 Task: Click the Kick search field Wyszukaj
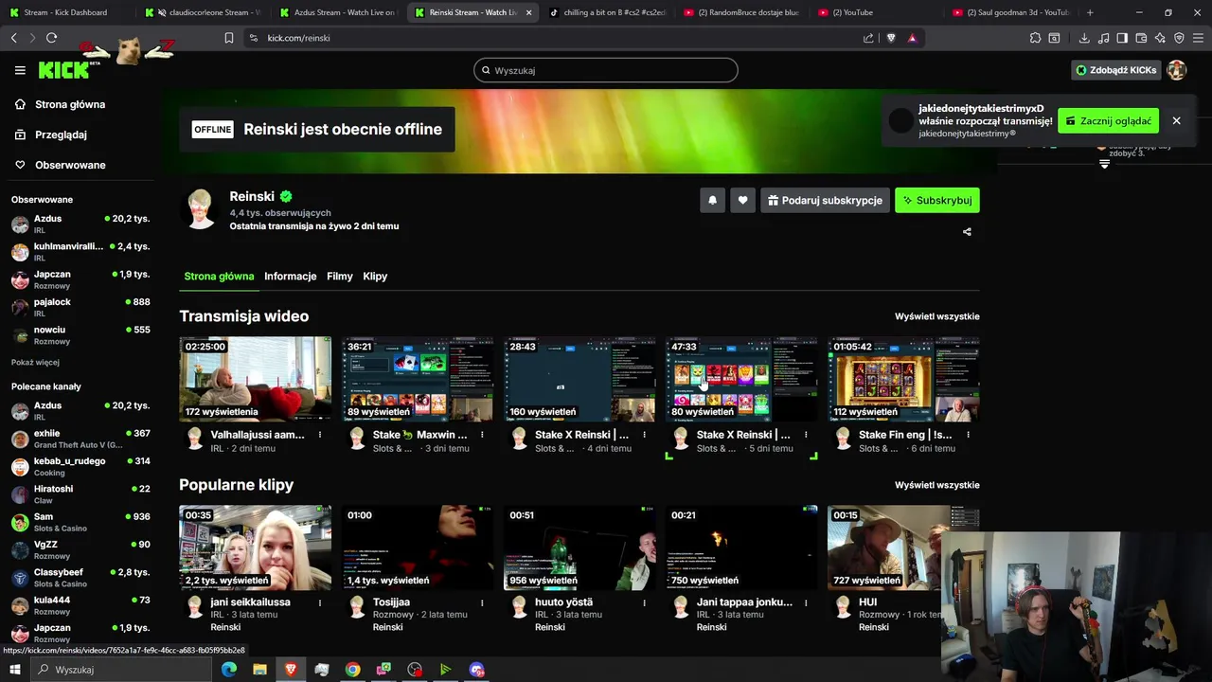point(606,70)
